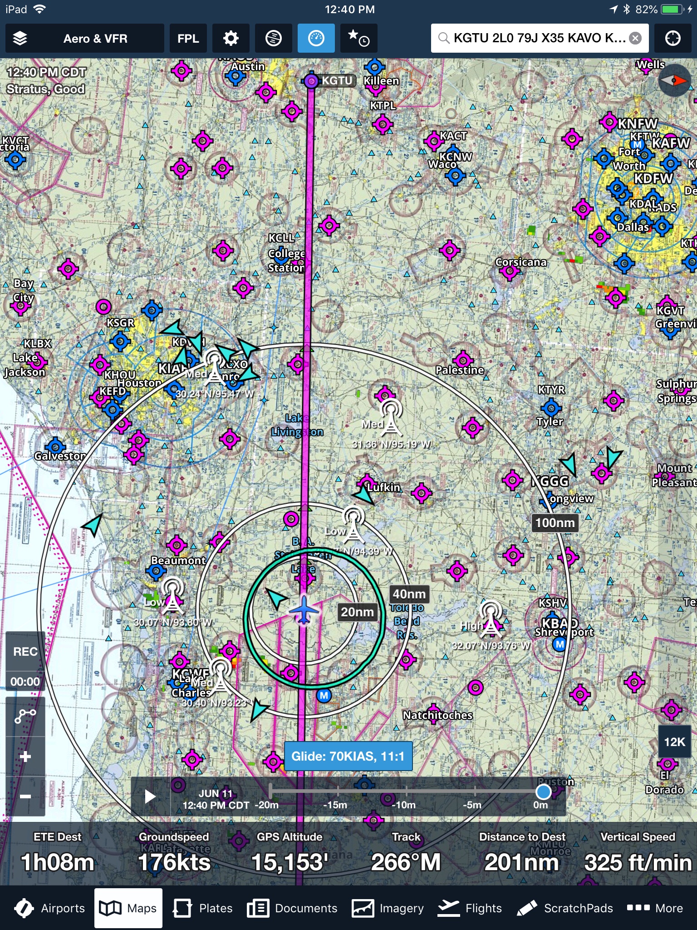
Task: Toggle the instrument panel gauge button
Action: (x=316, y=39)
